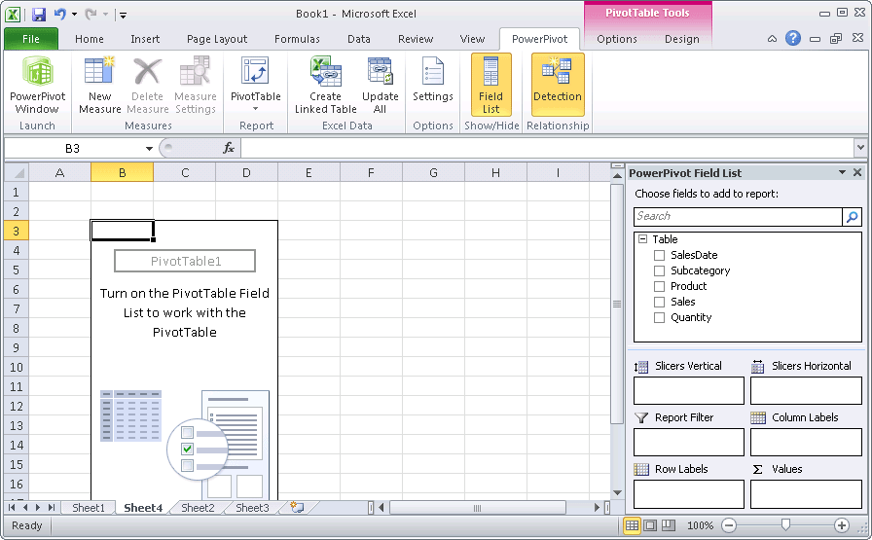Close the PowerPivot Field List pane
Screen dimensions: 872x540
click(857, 172)
